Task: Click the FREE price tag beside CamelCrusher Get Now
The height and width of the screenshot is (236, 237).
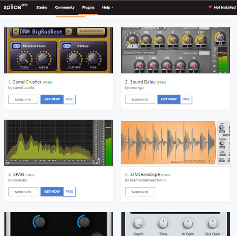Action: (70, 99)
